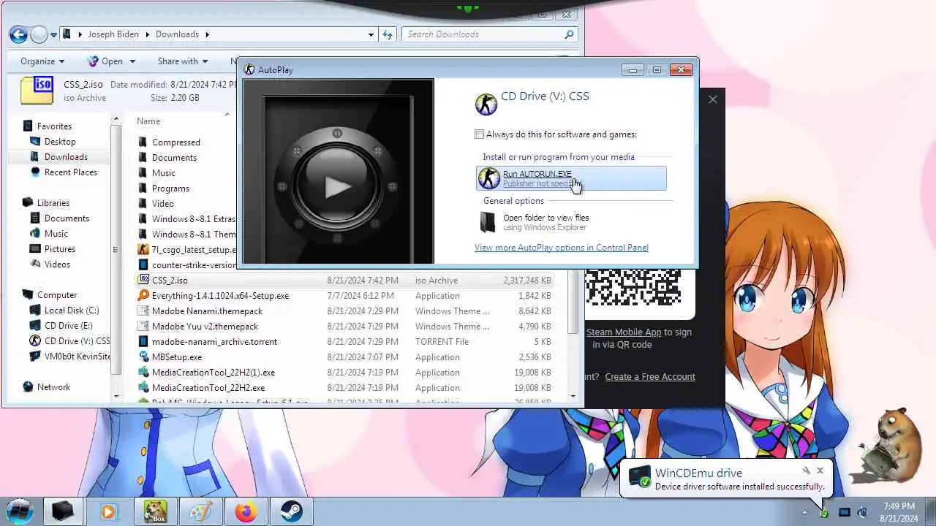Click the AutoPlay media player thumbnail

[x=338, y=171]
